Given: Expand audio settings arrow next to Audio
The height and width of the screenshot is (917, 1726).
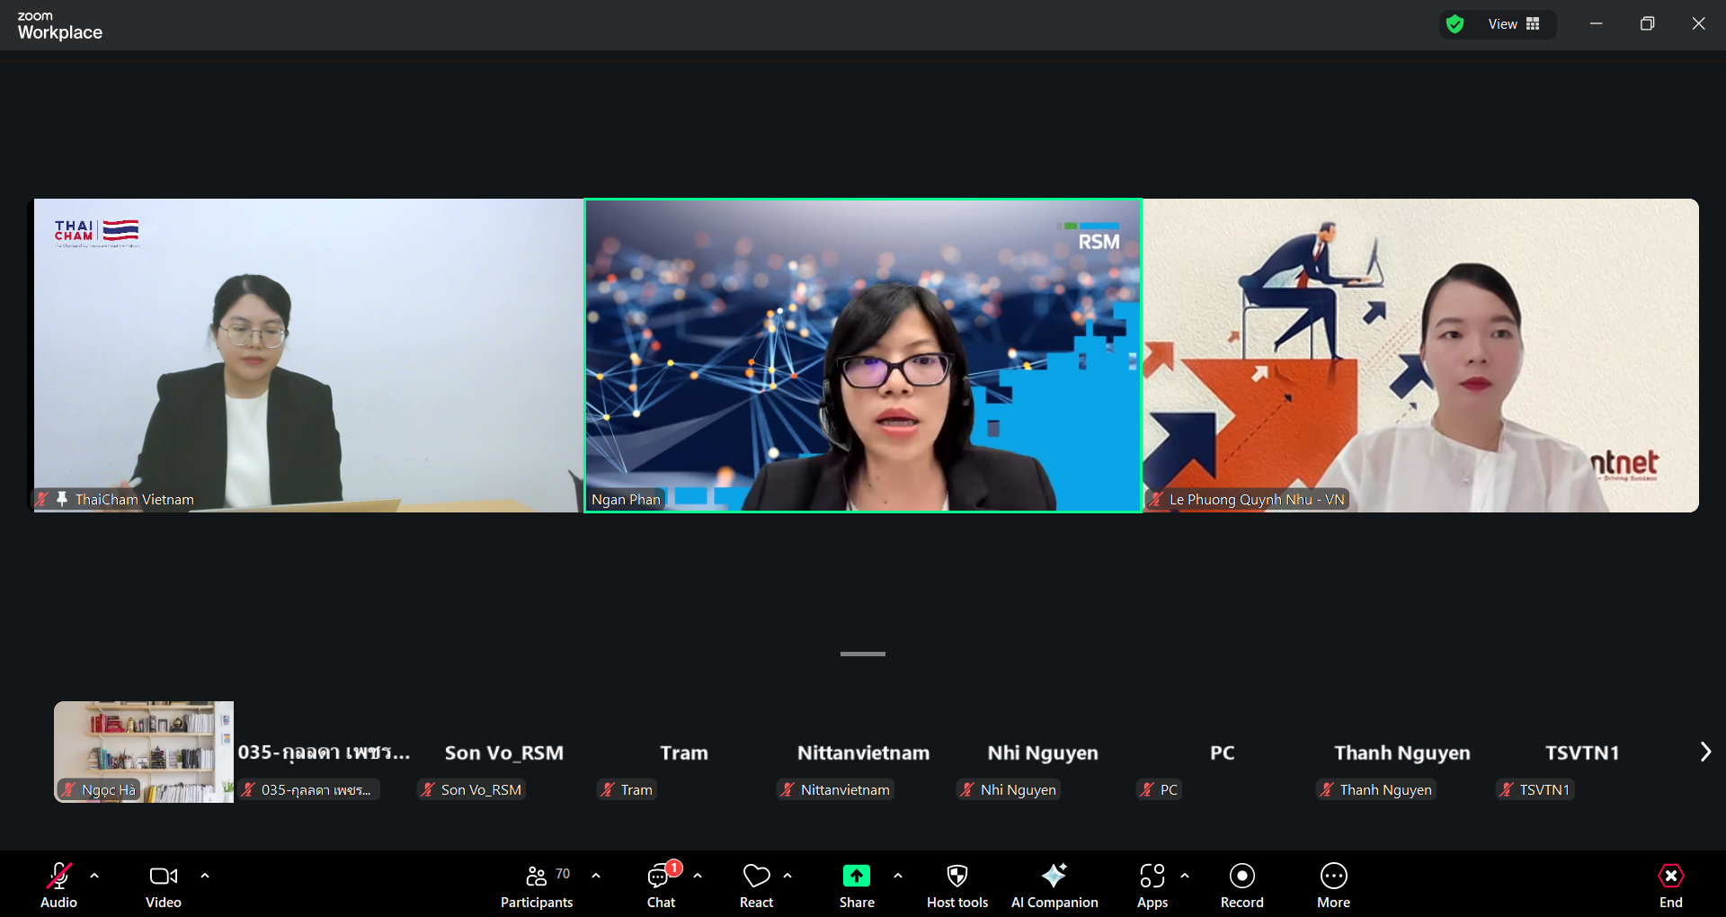Looking at the screenshot, I should 94,875.
